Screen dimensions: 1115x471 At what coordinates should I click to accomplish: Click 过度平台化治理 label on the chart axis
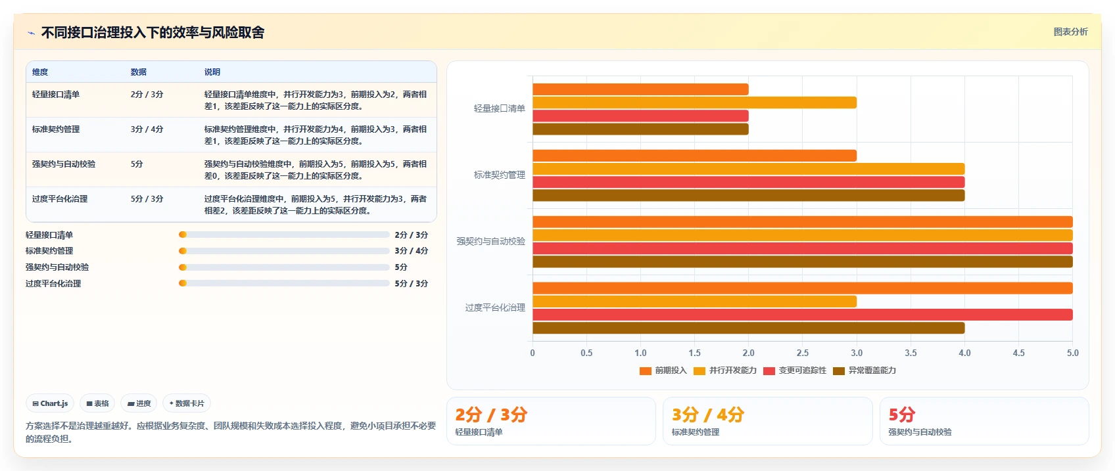coord(495,308)
